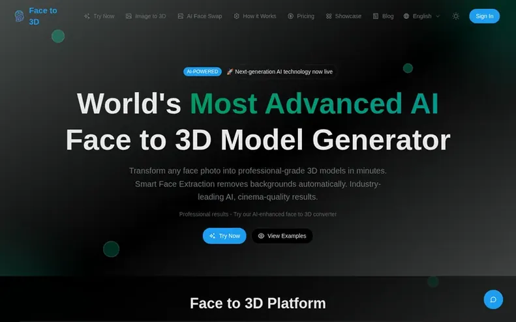516x322 pixels.
Task: Click the grid icon beside Showcase
Action: point(329,16)
